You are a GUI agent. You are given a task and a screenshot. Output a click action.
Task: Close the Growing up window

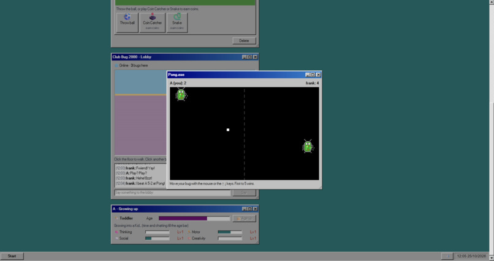pos(255,209)
